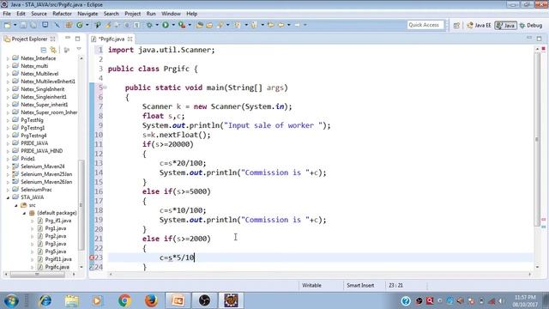The width and height of the screenshot is (549, 309).
Task: Click the New file toolbar icon
Action: [8, 25]
